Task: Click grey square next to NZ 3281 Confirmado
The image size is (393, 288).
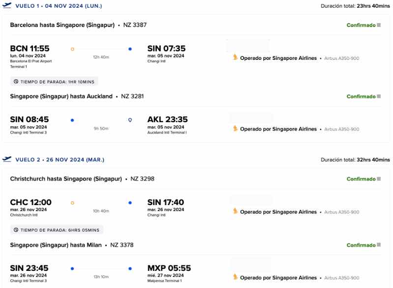Action: [x=379, y=96]
